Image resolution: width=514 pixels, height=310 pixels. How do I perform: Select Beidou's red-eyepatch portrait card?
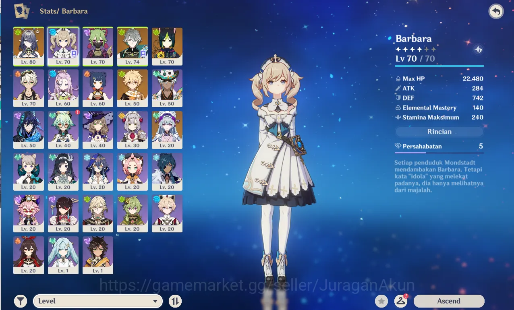click(63, 214)
